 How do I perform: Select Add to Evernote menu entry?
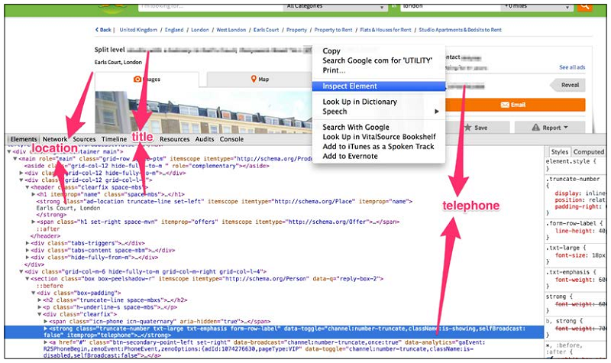coord(350,156)
